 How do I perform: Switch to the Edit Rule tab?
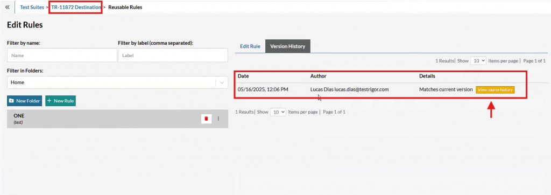(250, 46)
